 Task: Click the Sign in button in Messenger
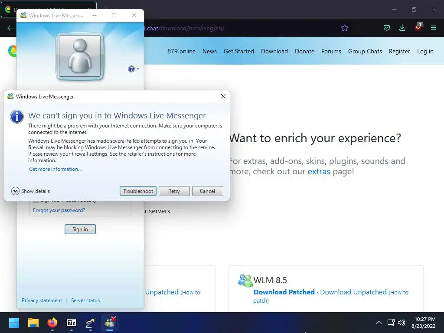[80, 229]
